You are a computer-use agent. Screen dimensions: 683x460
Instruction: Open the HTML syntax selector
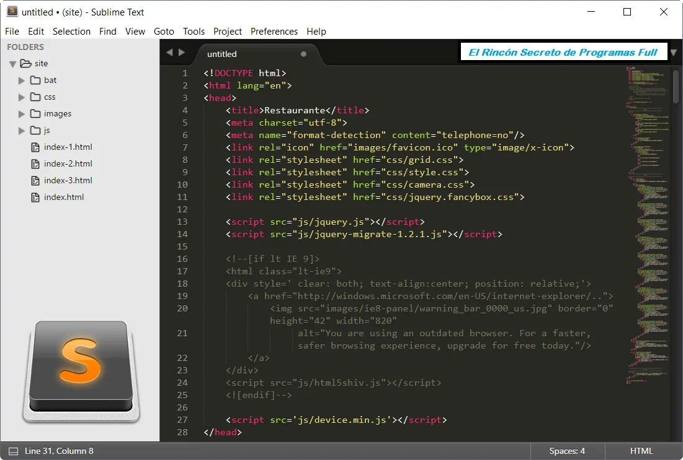coord(641,451)
